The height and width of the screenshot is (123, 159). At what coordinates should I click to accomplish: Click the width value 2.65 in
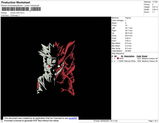[x=155, y=10]
